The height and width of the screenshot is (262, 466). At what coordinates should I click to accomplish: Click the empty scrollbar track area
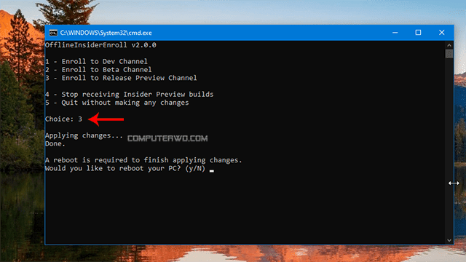tap(449, 147)
